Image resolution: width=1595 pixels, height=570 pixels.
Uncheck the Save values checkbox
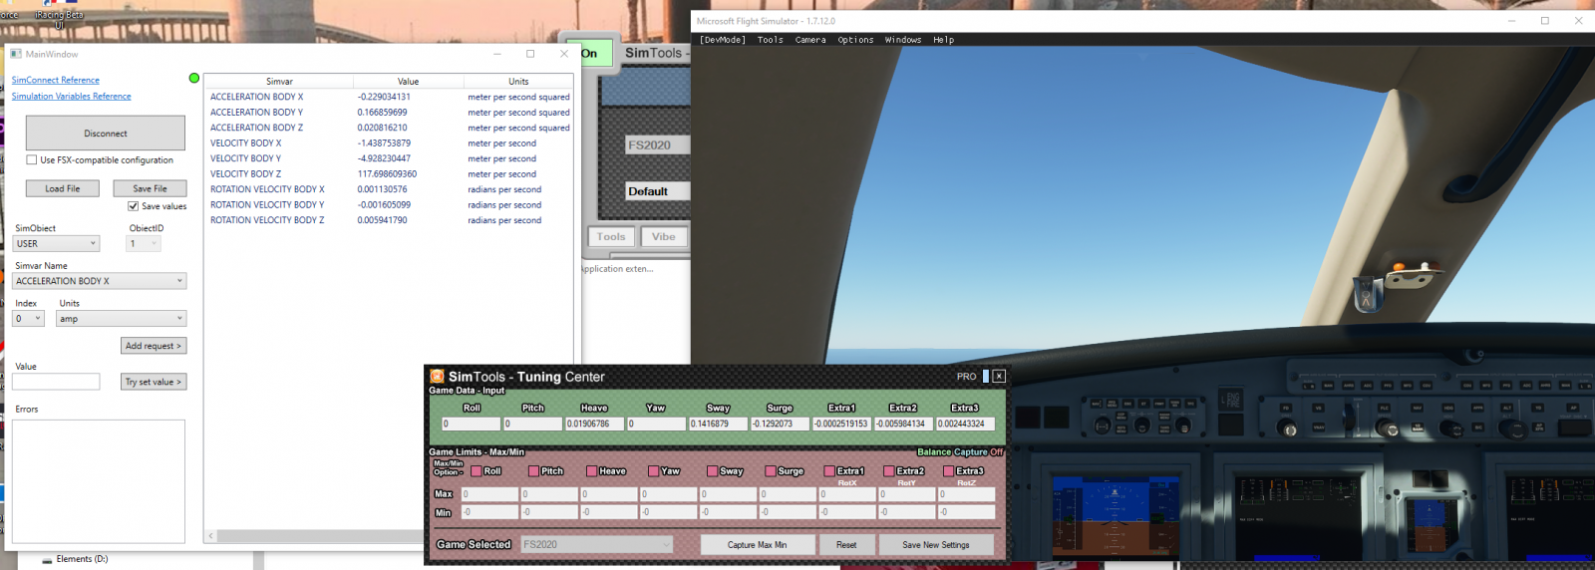click(133, 206)
